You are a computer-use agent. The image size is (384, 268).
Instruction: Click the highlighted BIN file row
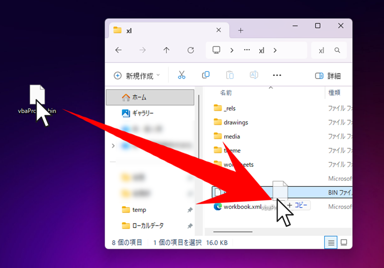tap(282, 192)
